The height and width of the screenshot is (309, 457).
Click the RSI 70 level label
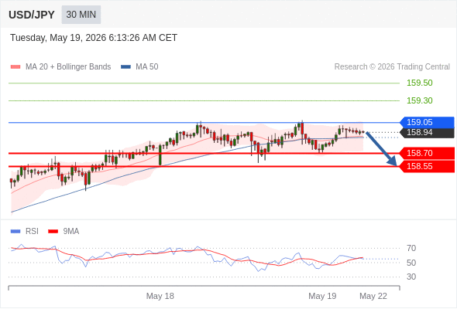(411, 248)
